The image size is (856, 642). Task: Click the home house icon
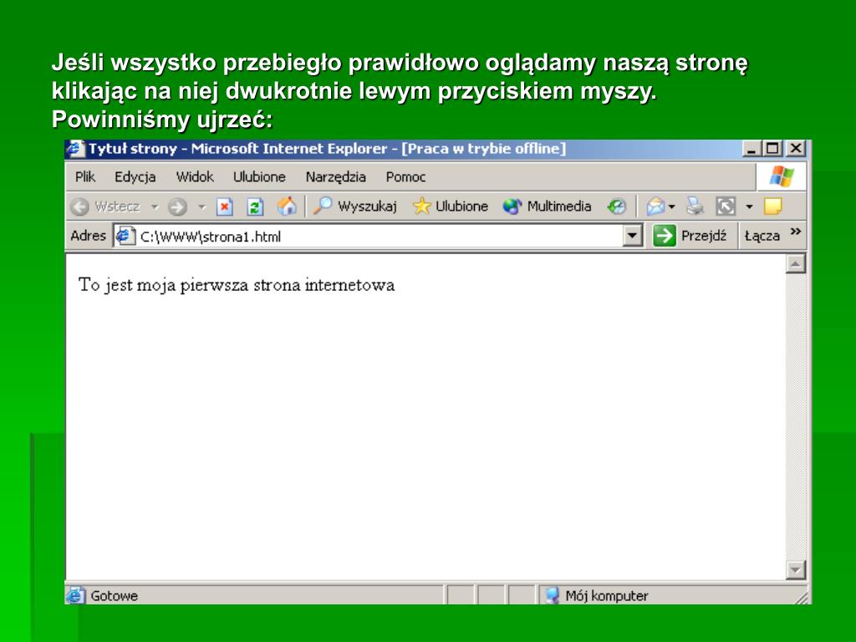(x=287, y=206)
